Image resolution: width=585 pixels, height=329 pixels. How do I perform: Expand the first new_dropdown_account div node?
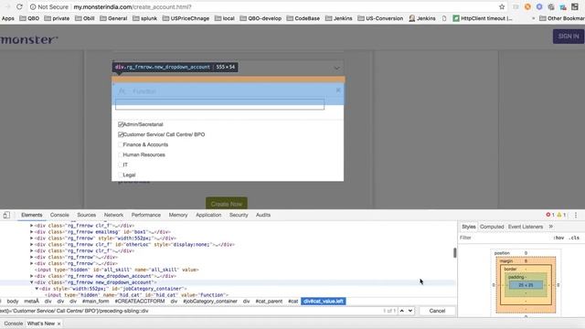(x=32, y=276)
